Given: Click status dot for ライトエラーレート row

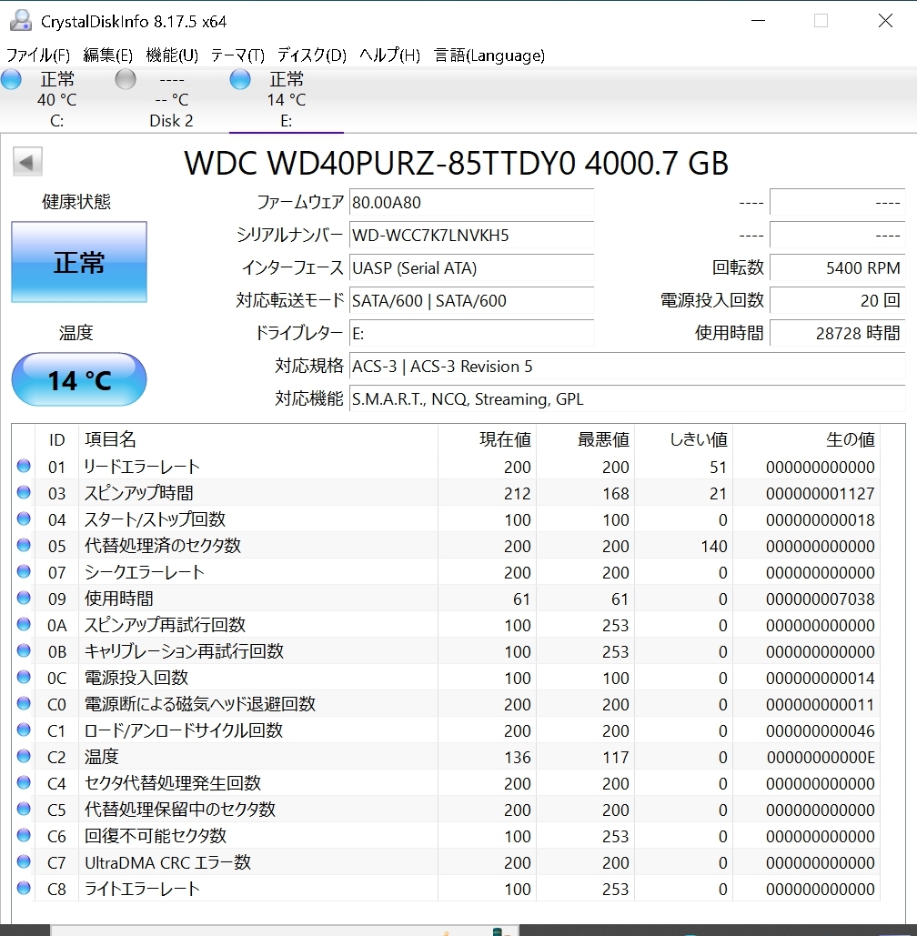Looking at the screenshot, I should [x=24, y=888].
